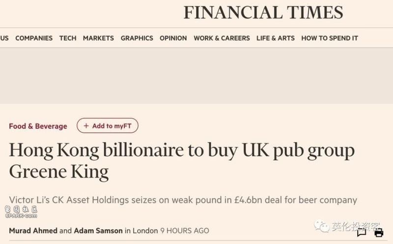Click the partially visible US nav item

[4, 38]
